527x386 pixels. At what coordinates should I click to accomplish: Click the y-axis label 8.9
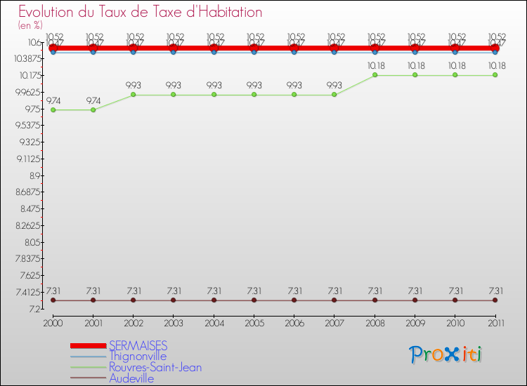click(35, 175)
